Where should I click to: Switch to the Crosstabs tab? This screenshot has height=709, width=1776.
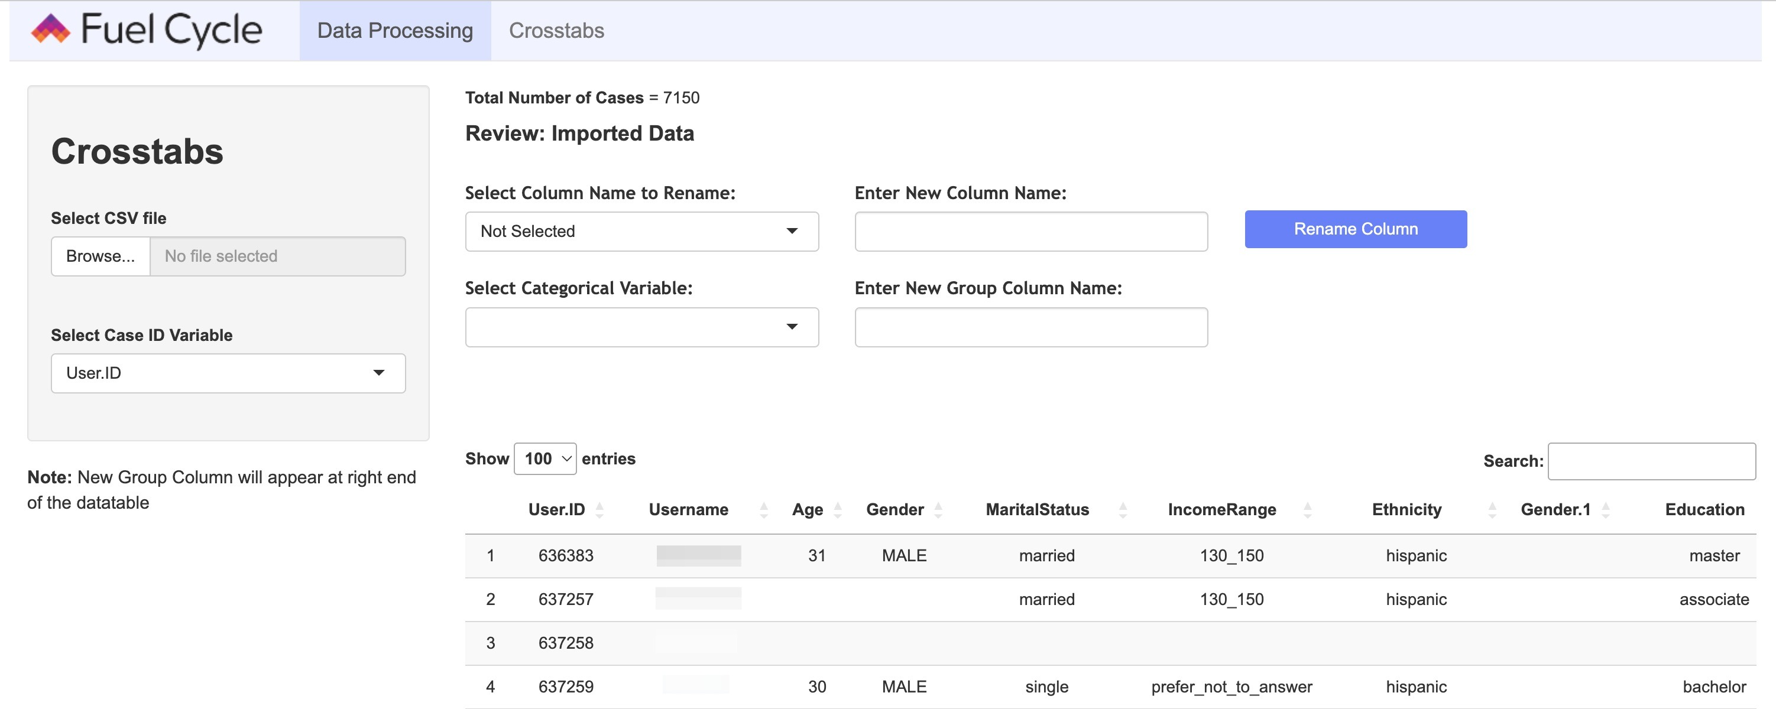click(x=556, y=30)
